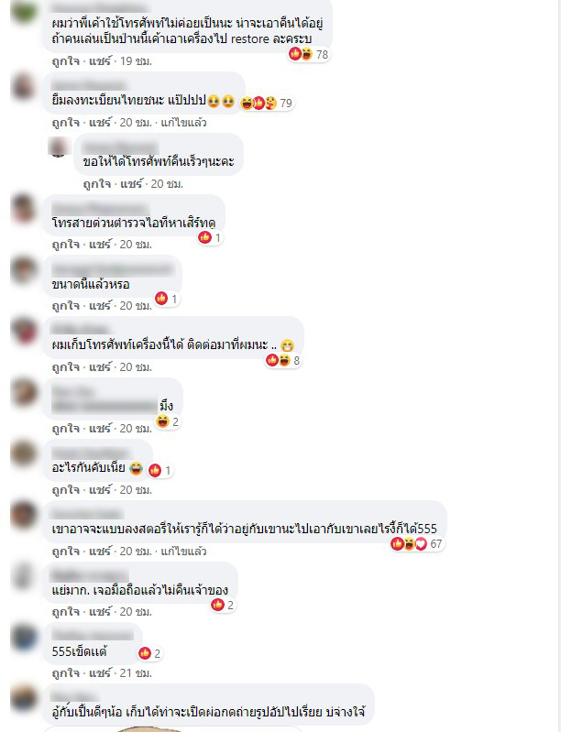The width and height of the screenshot is (561, 732).
Task: Open avatar of commenter writing เขาอาจจะแบบลงสตอรี่
Action: 23,515
